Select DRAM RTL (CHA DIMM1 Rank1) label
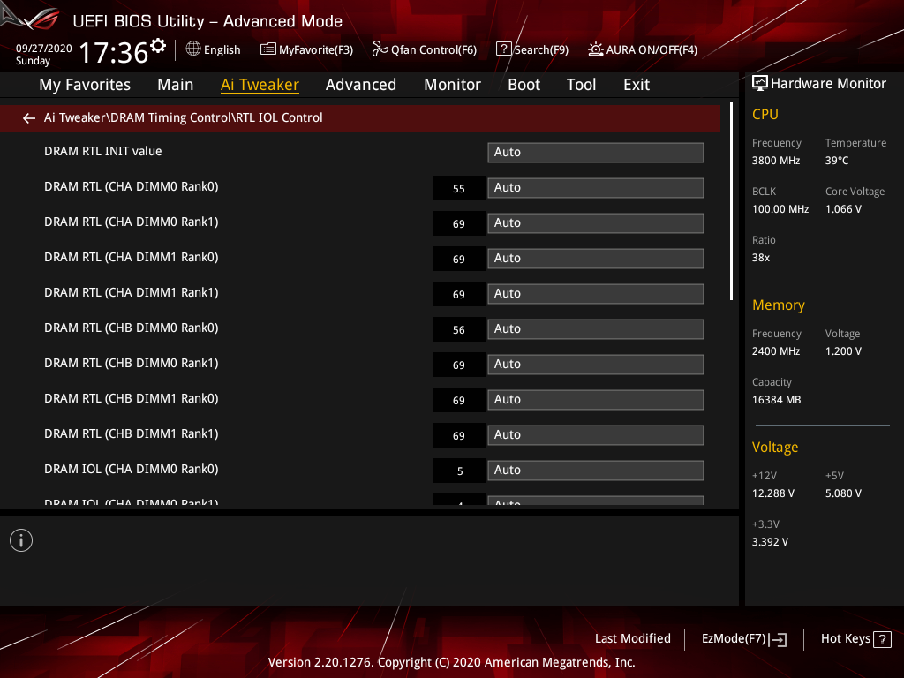The width and height of the screenshot is (904, 678). point(132,292)
